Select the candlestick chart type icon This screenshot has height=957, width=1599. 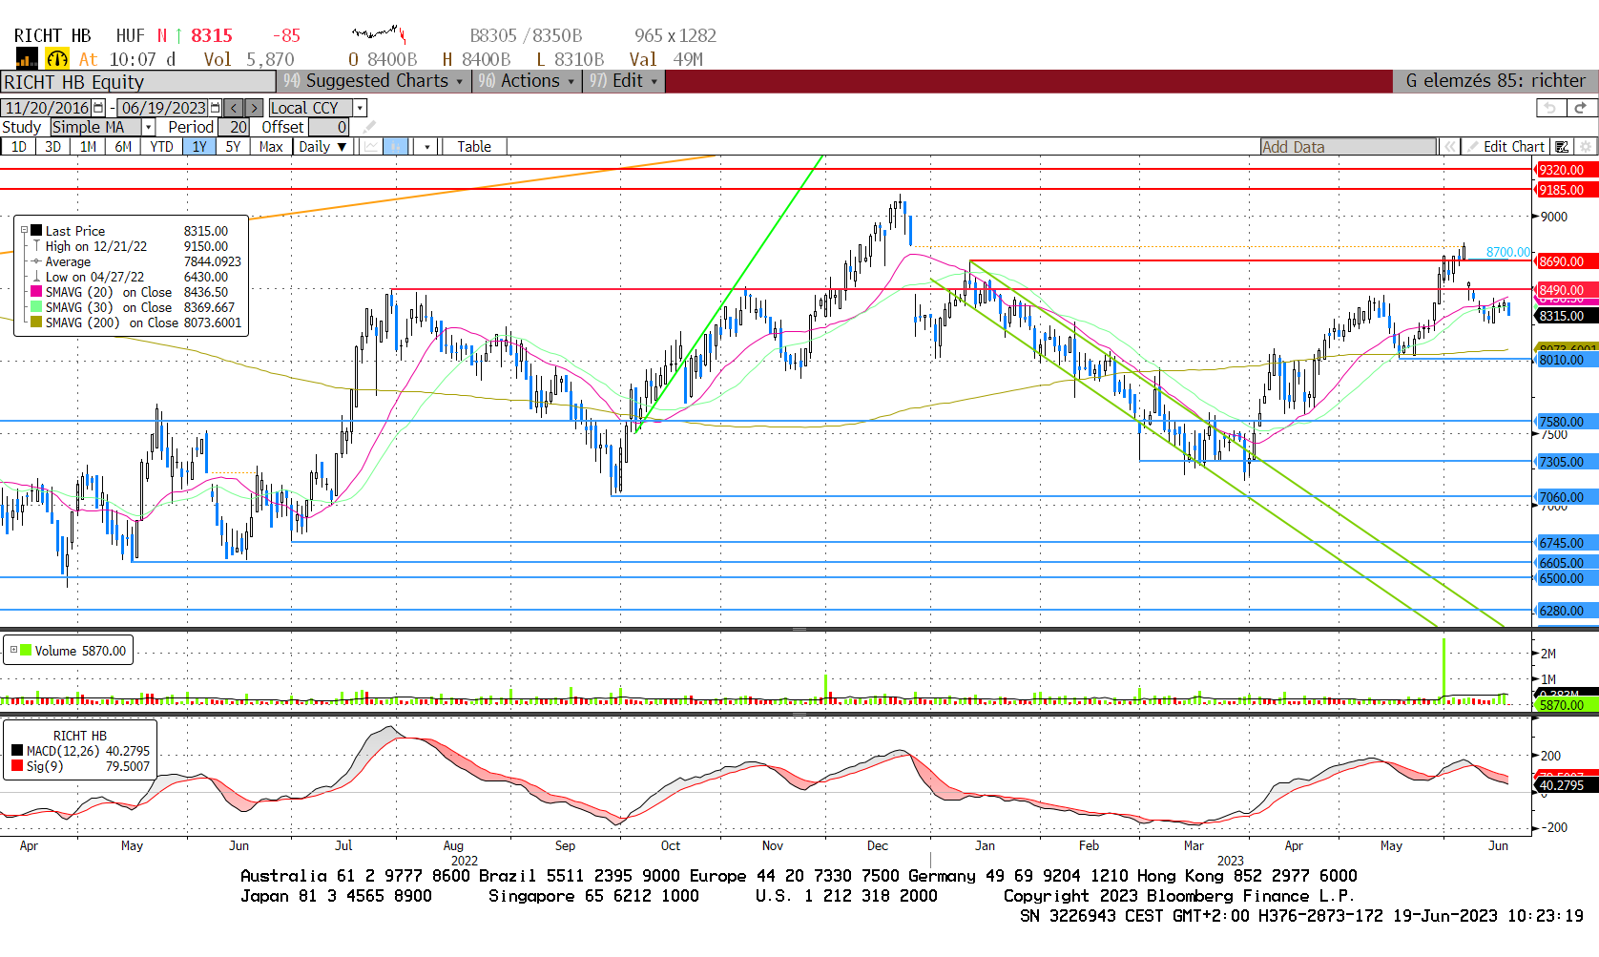point(396,146)
